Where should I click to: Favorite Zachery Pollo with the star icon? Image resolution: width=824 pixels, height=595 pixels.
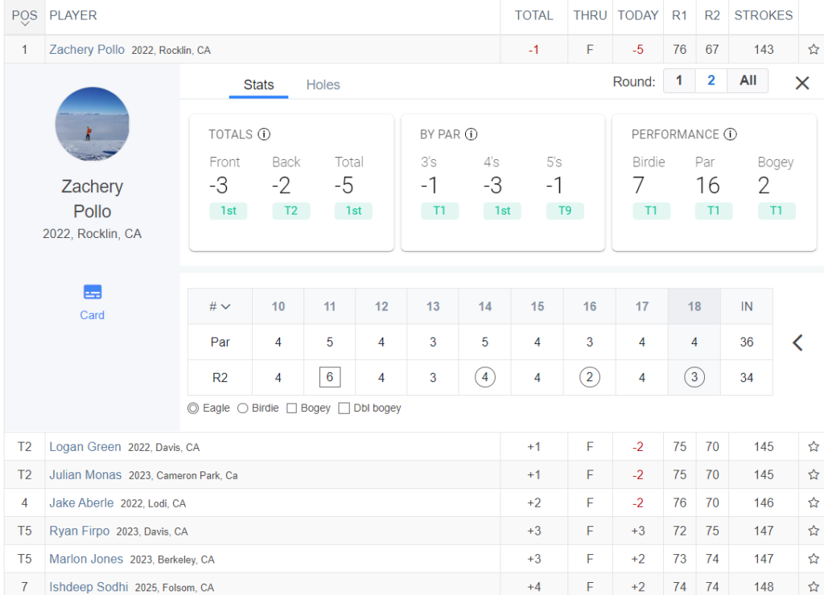[x=814, y=49]
